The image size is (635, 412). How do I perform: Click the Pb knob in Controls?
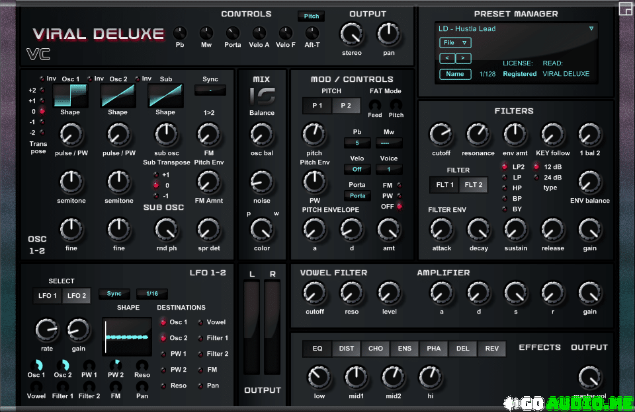click(x=180, y=33)
